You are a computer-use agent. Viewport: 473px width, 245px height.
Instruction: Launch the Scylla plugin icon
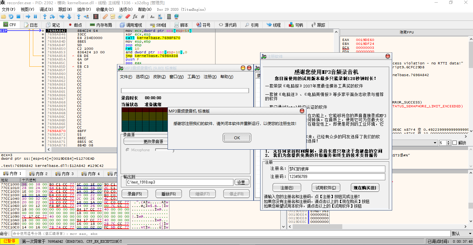(x=96, y=17)
